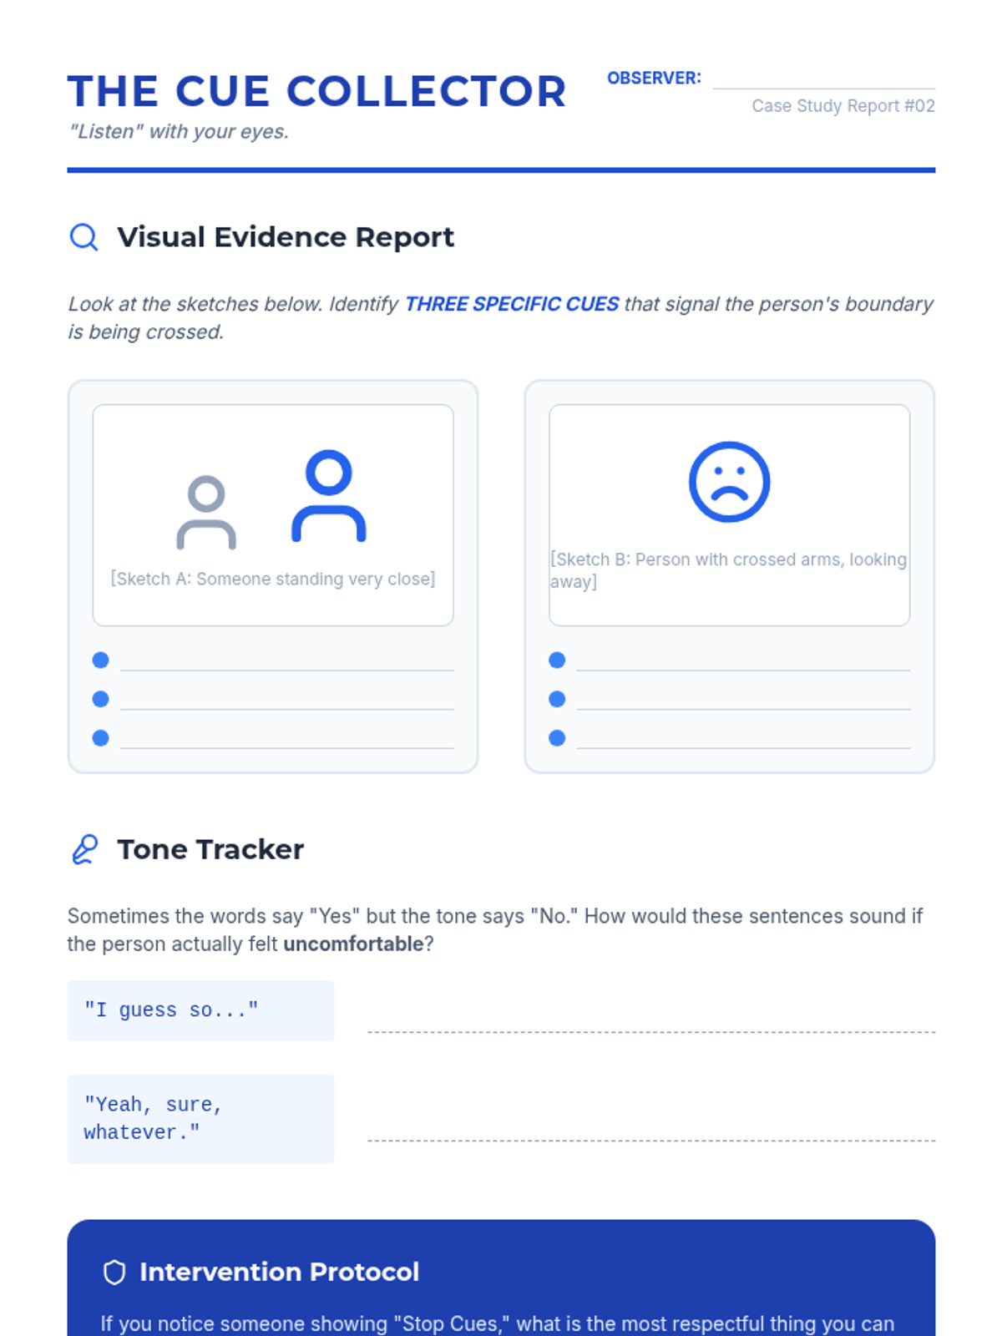Click the last blue bullet under Sketch B
This screenshot has width=1002, height=1336.
click(x=557, y=738)
